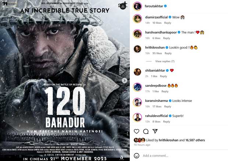Click the download badge on the poster

pos(123,6)
